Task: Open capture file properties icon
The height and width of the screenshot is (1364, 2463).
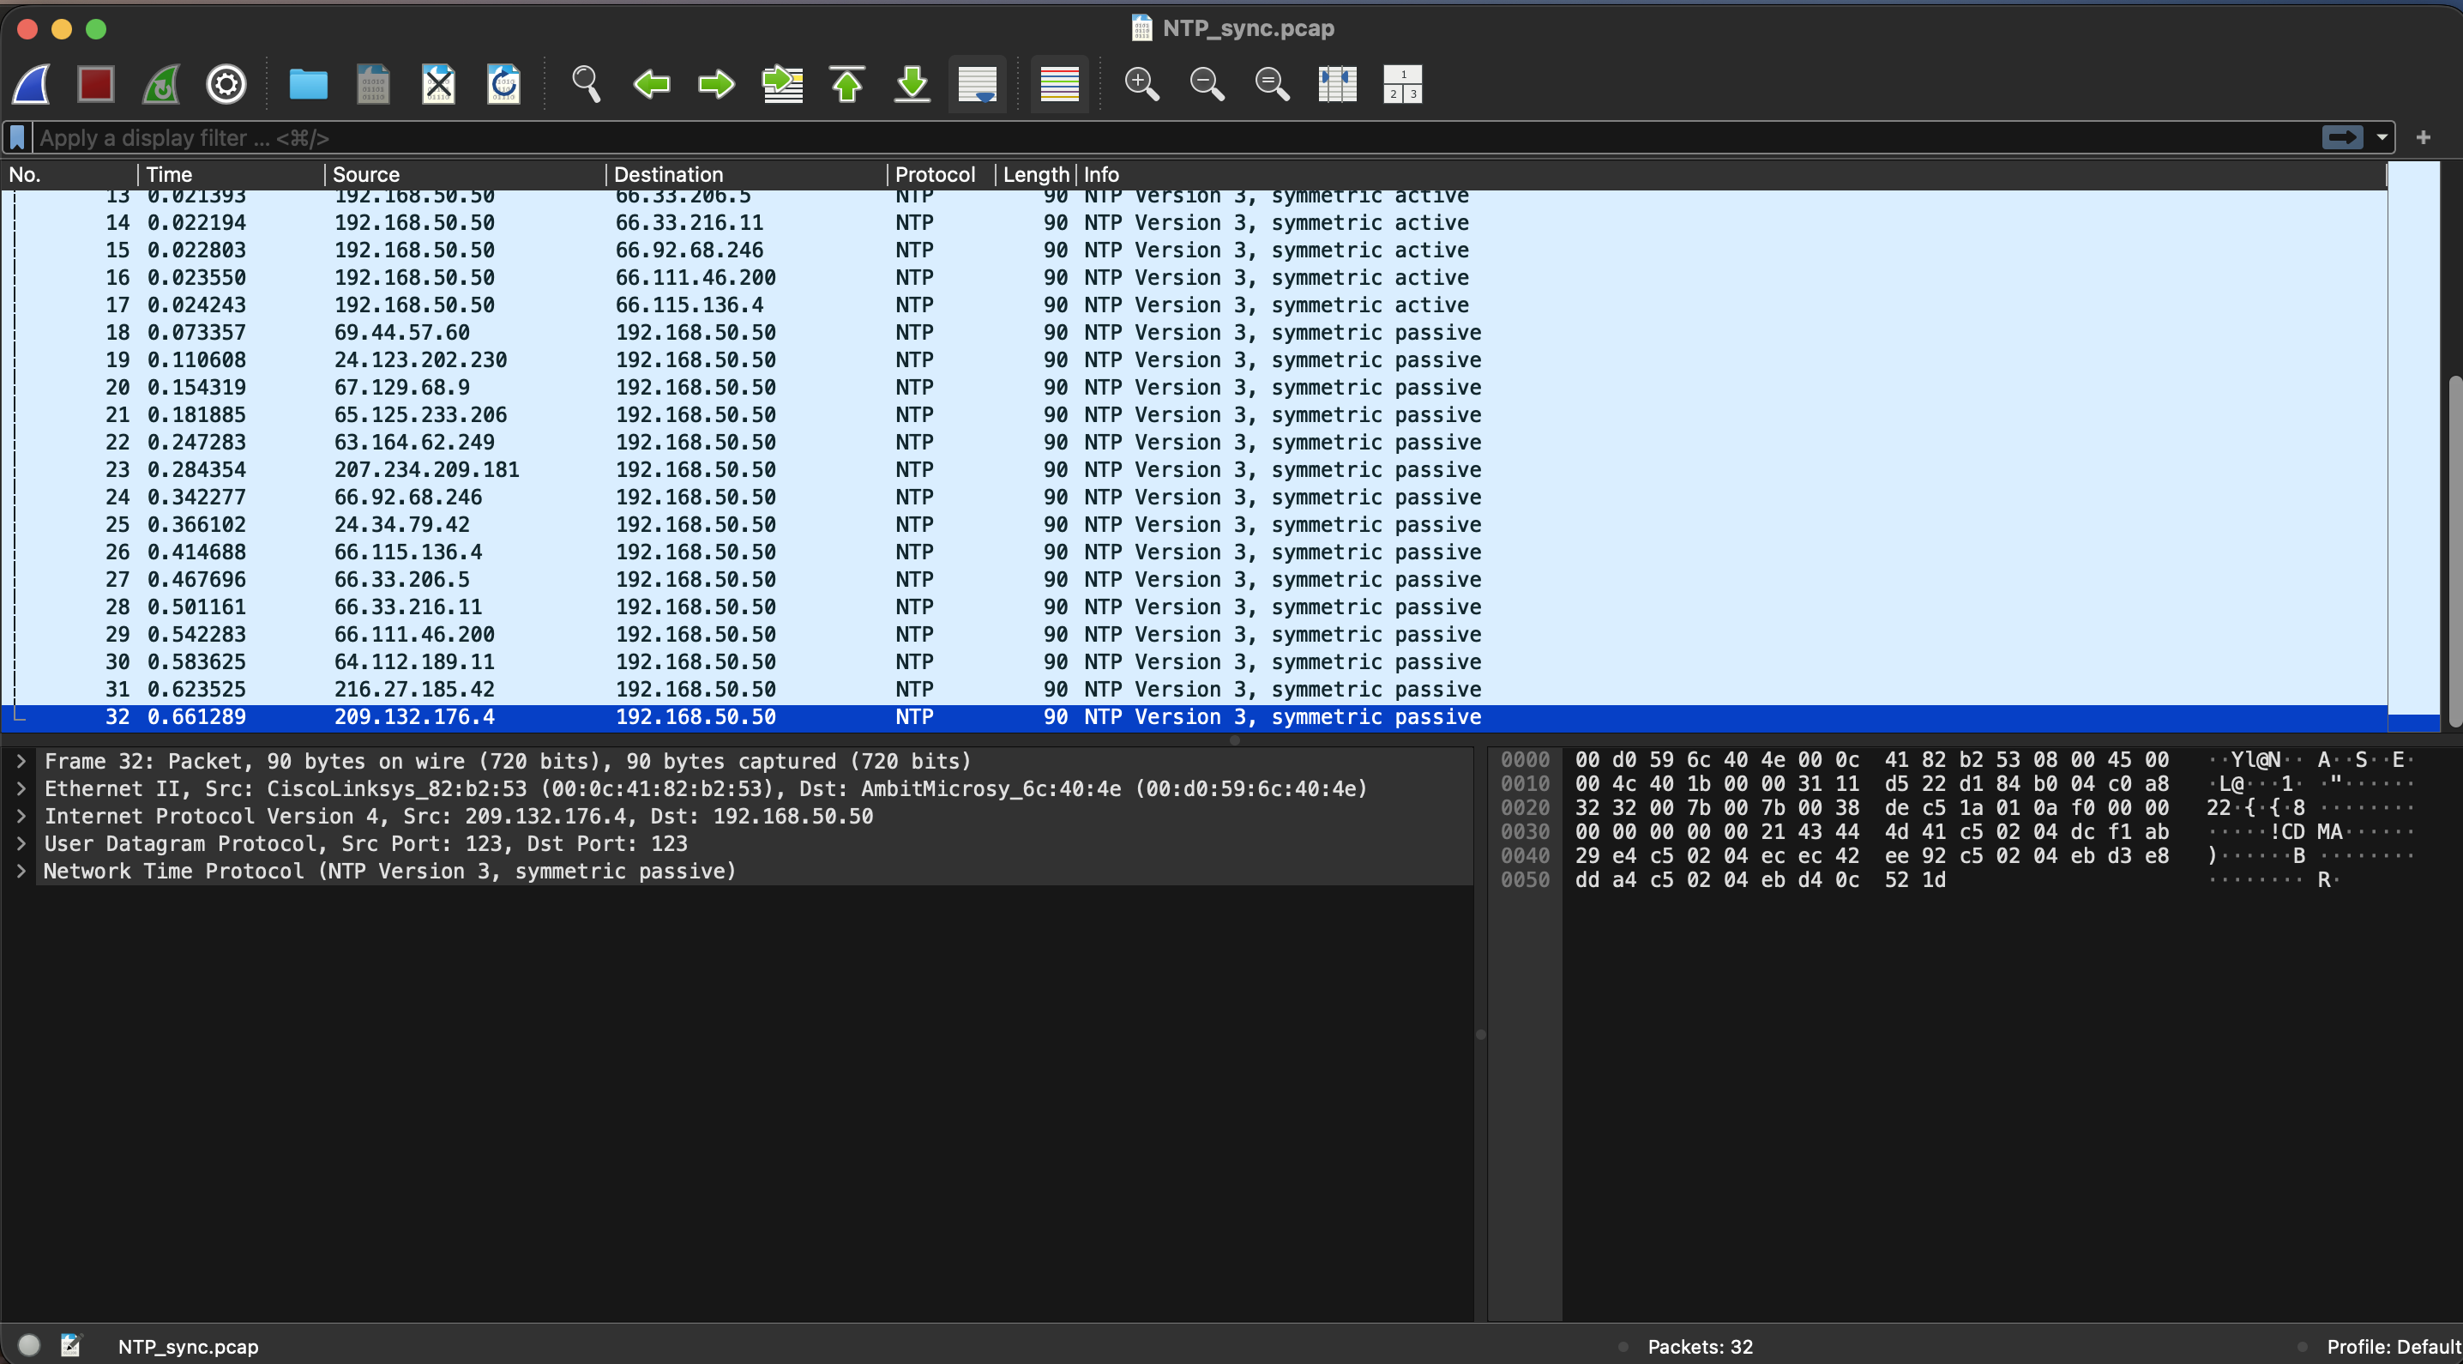Action: point(72,1345)
